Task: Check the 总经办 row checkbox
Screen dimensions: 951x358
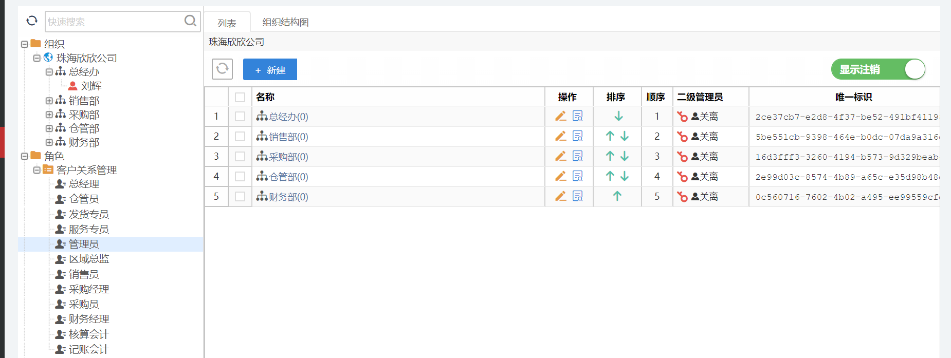Action: pyautogui.click(x=240, y=117)
